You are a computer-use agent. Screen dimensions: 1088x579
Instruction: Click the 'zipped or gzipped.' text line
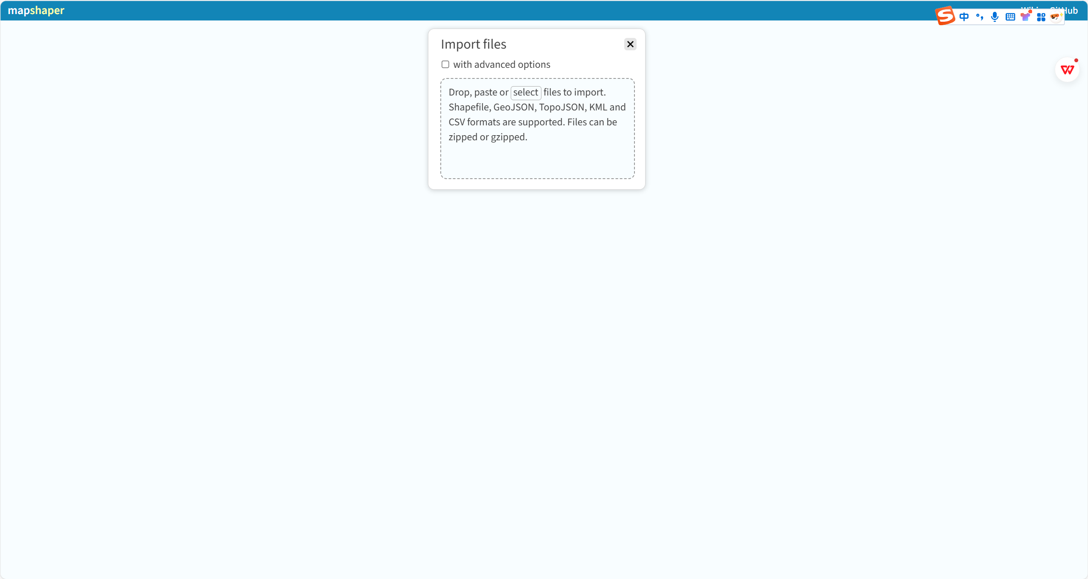tap(488, 137)
